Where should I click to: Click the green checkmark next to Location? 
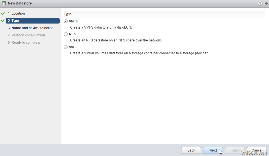(x=3, y=13)
